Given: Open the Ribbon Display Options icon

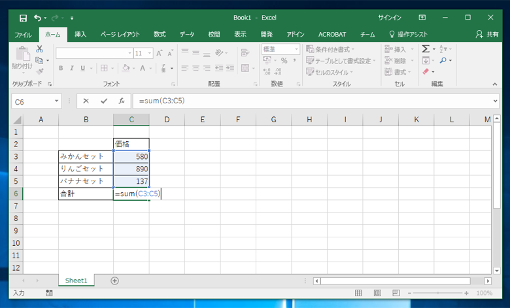Looking at the screenshot, I should 422,18.
